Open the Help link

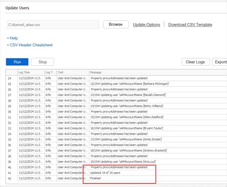click(14, 38)
